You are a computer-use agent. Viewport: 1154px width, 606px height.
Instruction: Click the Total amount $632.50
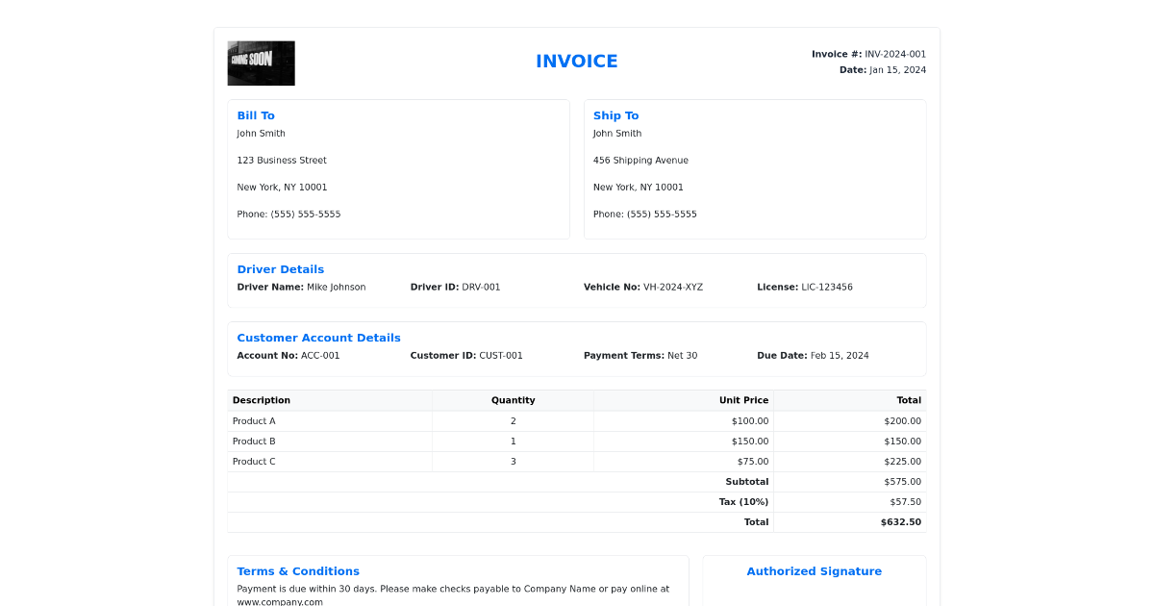pos(900,521)
